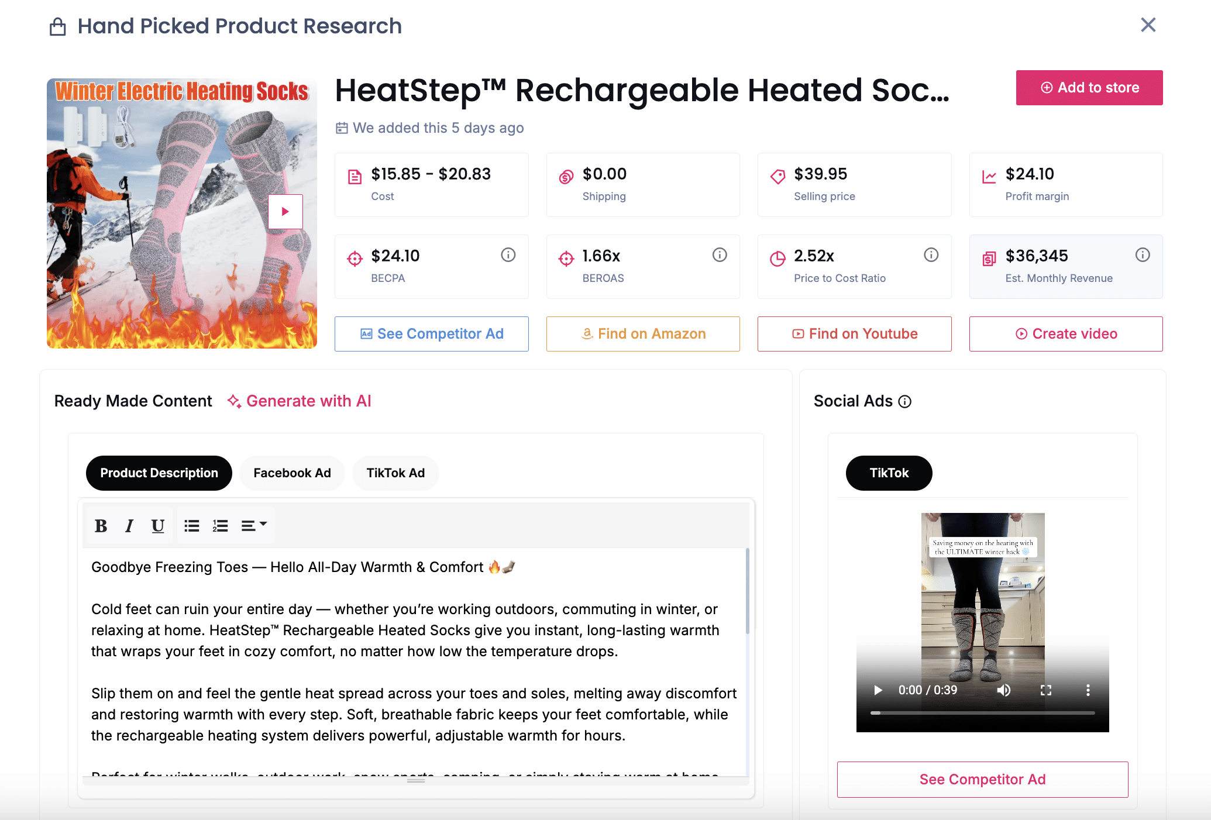Open the text alignment dropdown

pyautogui.click(x=254, y=526)
